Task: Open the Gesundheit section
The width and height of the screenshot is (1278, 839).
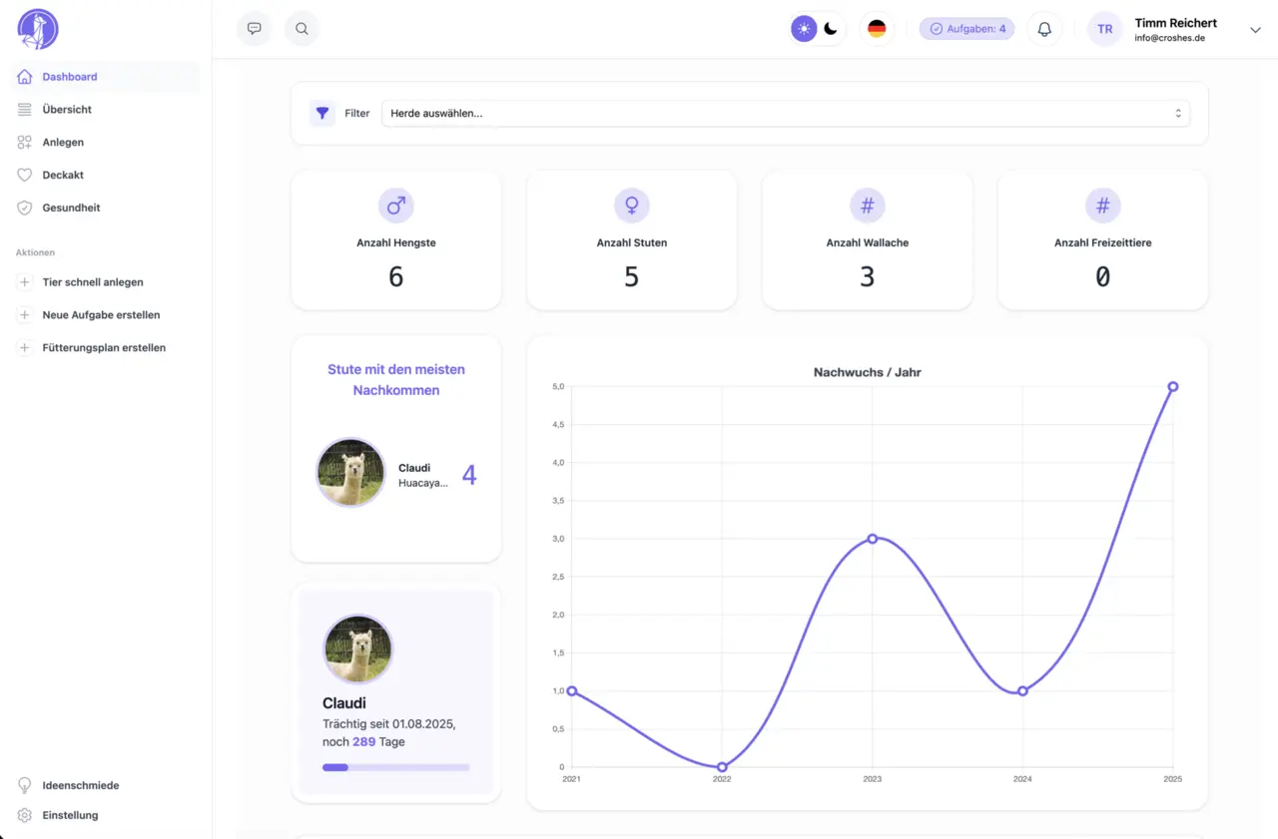Action: (70, 208)
